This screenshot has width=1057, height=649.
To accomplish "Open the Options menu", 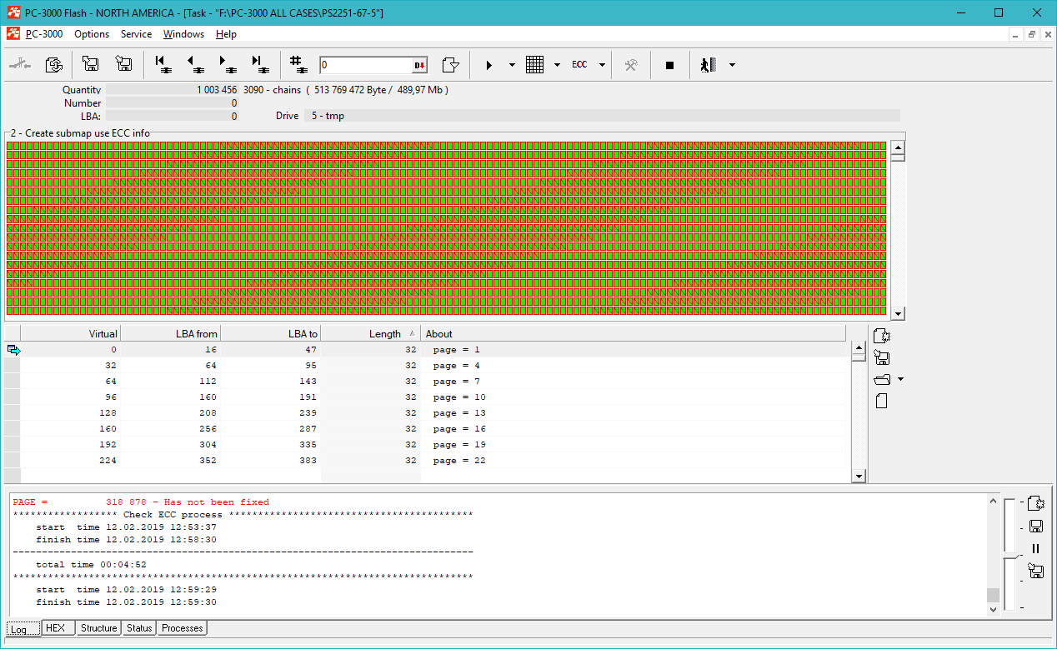I will click(92, 34).
